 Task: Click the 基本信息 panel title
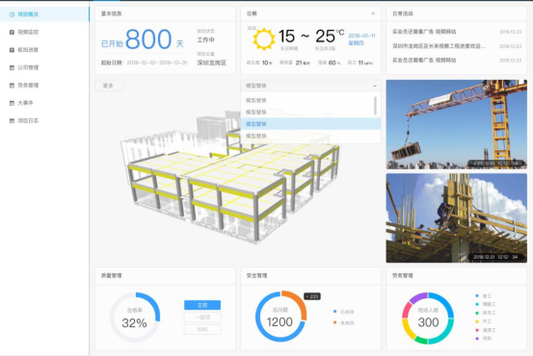click(x=112, y=13)
